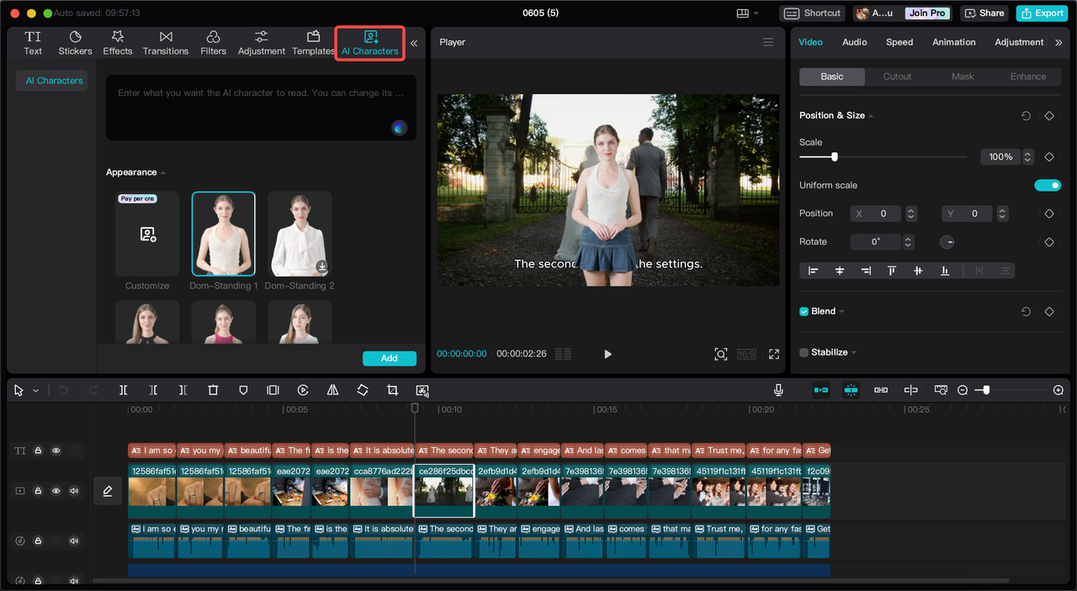Click the mirror flip icon in timeline toolbar
The height and width of the screenshot is (591, 1077).
click(x=332, y=390)
